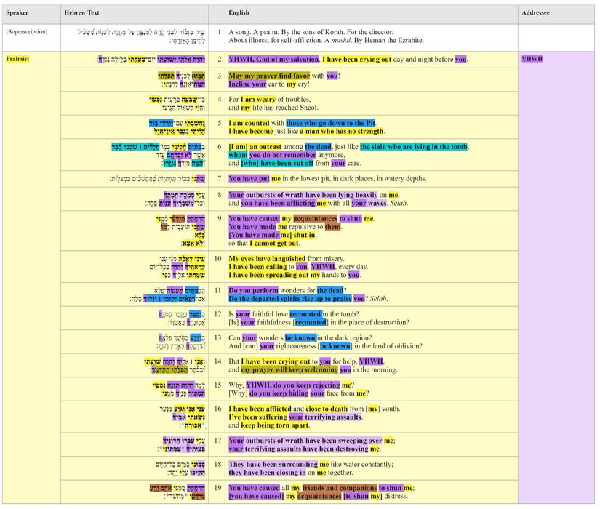
Task: Click the highlighted YHWH in verse 2
Action: [239, 59]
